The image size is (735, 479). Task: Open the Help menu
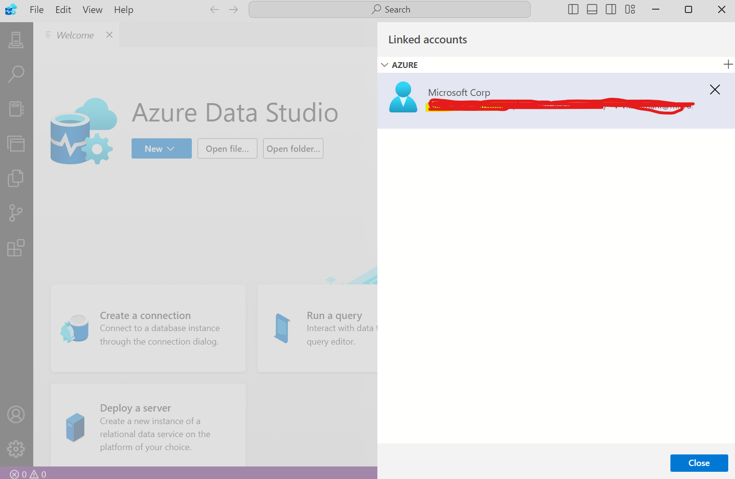tap(123, 10)
